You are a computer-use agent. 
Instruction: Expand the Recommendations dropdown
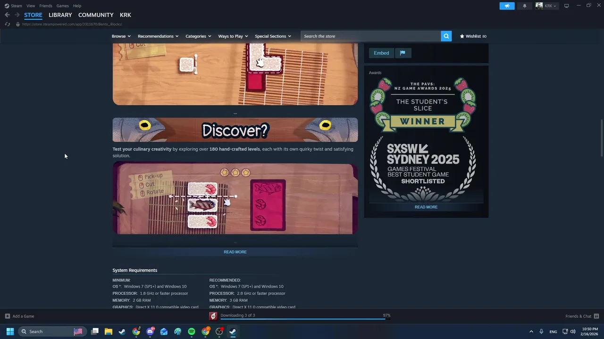(x=158, y=36)
